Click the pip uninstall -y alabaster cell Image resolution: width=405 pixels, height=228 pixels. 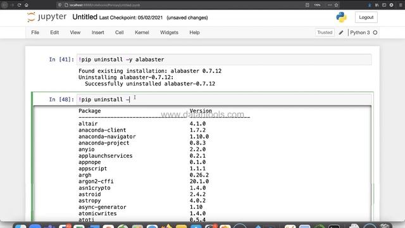tap(223, 60)
